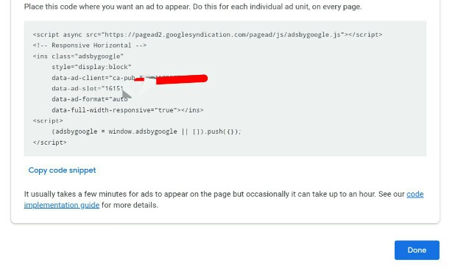Click the ins class="adsbygoogle" line
This screenshot has height=271, width=455.
click(78, 56)
